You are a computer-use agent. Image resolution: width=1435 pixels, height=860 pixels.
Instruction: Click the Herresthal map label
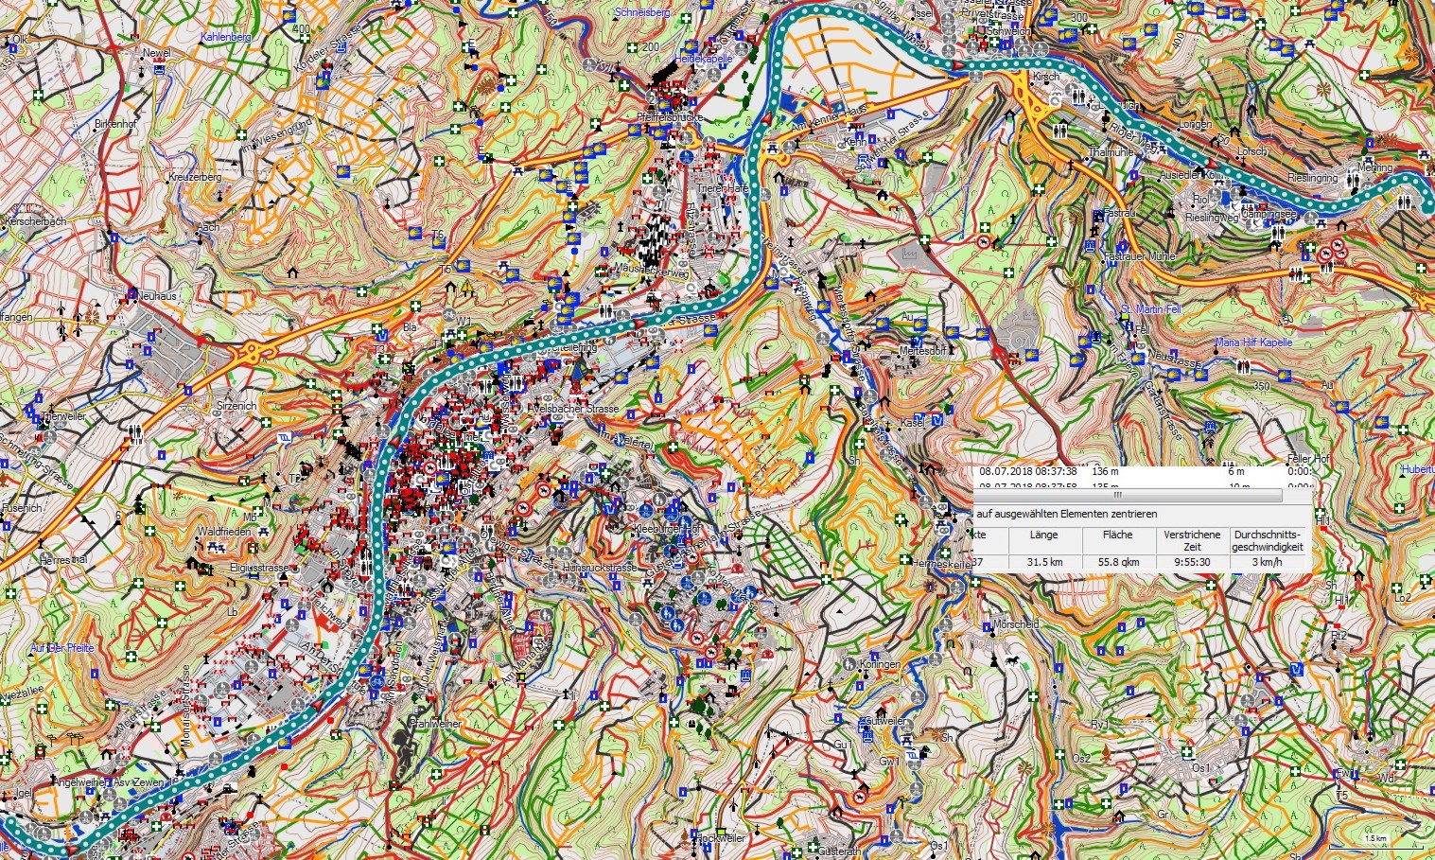pos(63,560)
